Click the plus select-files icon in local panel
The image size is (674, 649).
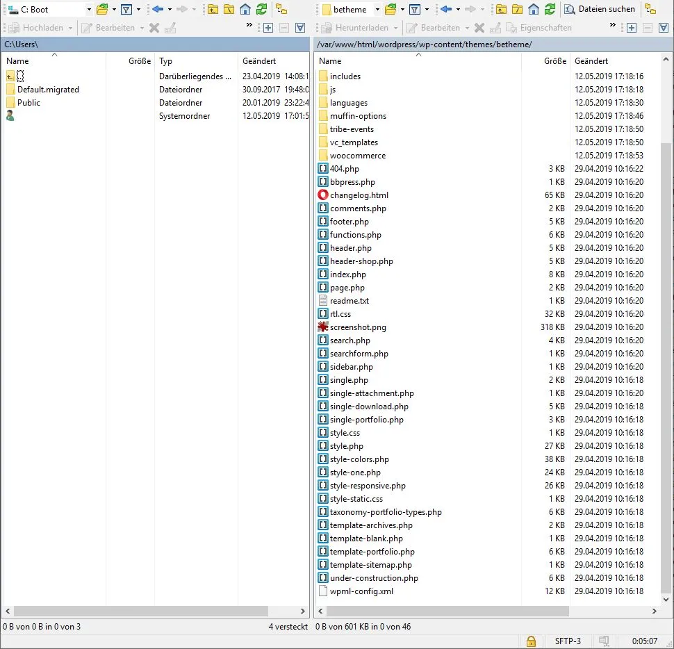coord(268,28)
